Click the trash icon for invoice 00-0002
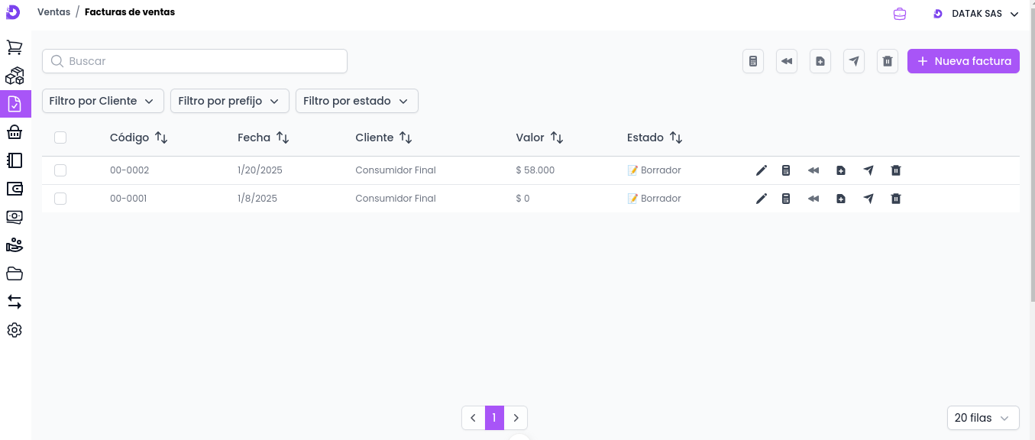This screenshot has height=440, width=1035. [x=896, y=170]
